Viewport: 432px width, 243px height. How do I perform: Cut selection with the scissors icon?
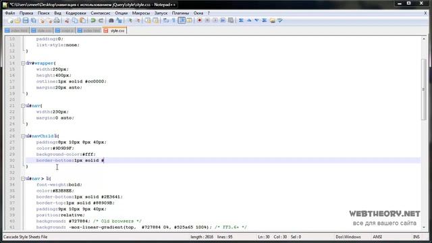pyautogui.click(x=67, y=21)
